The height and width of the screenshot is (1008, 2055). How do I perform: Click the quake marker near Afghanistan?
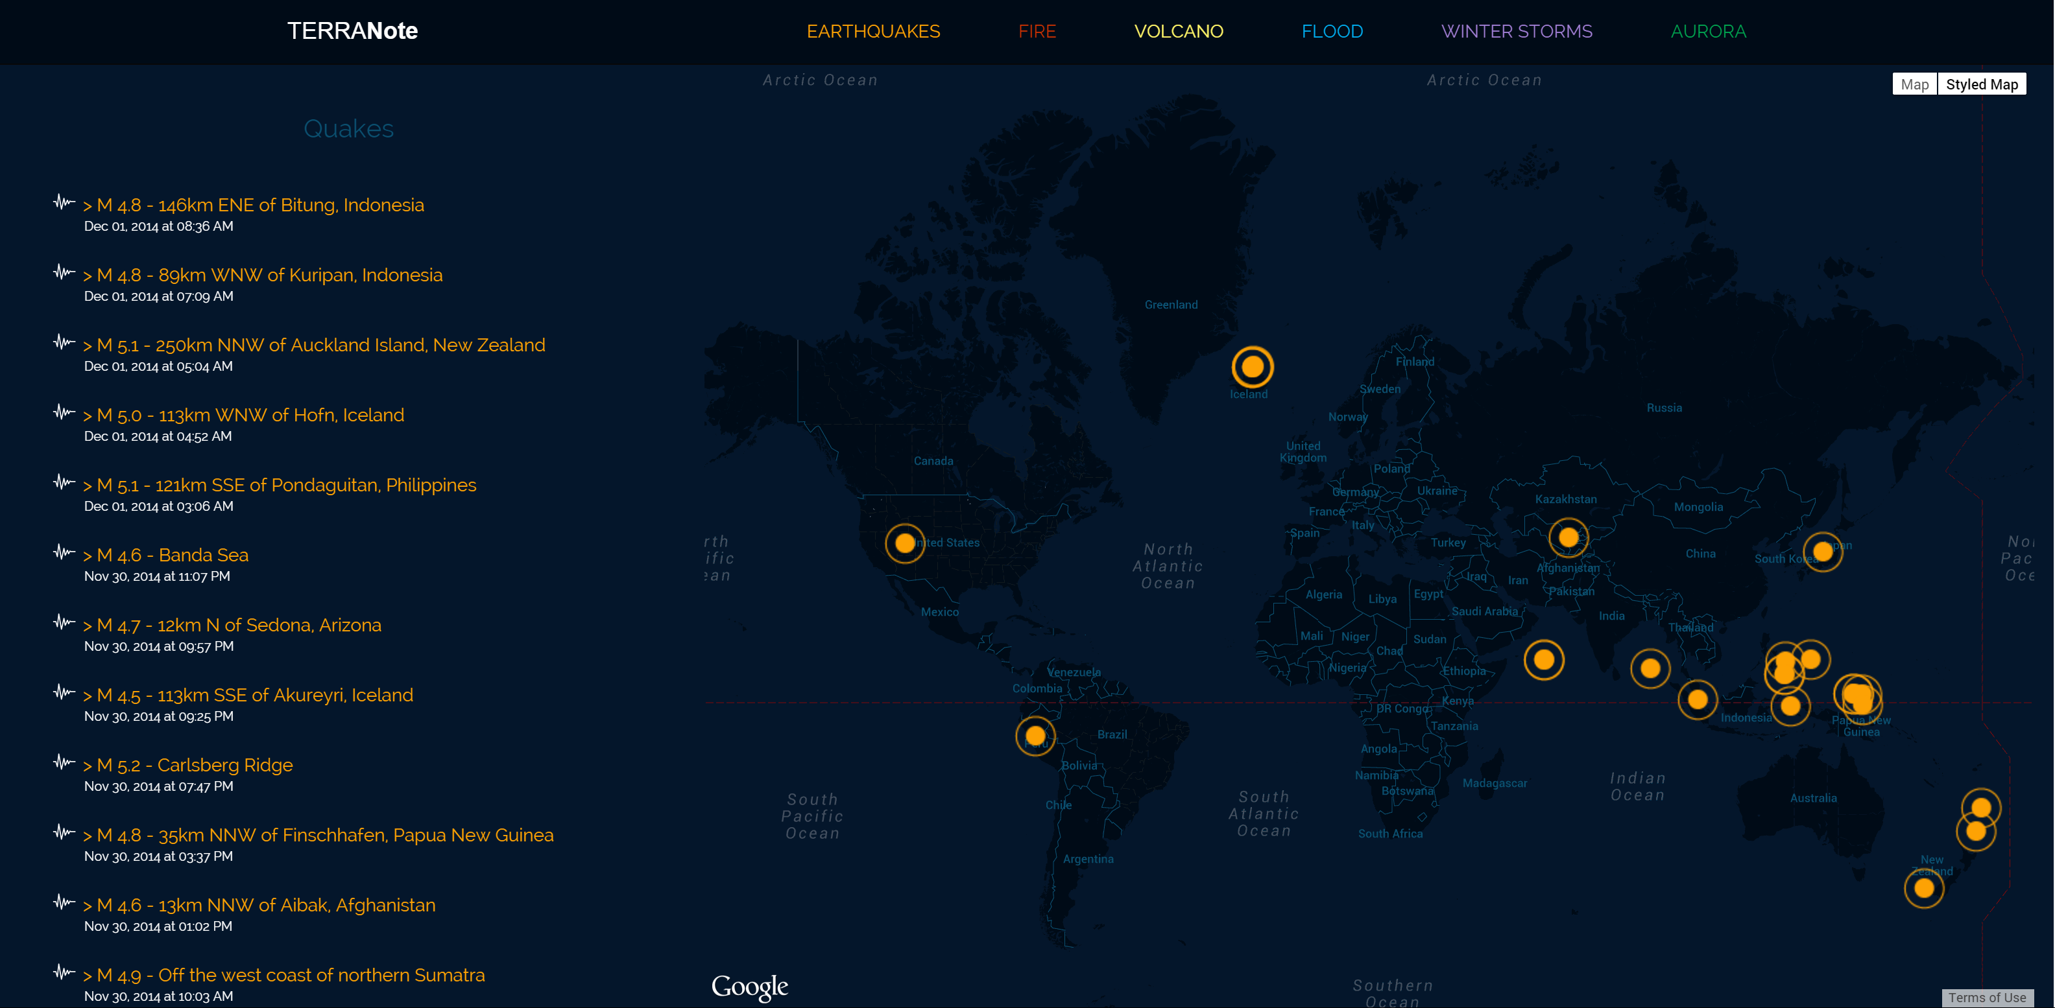(1568, 537)
